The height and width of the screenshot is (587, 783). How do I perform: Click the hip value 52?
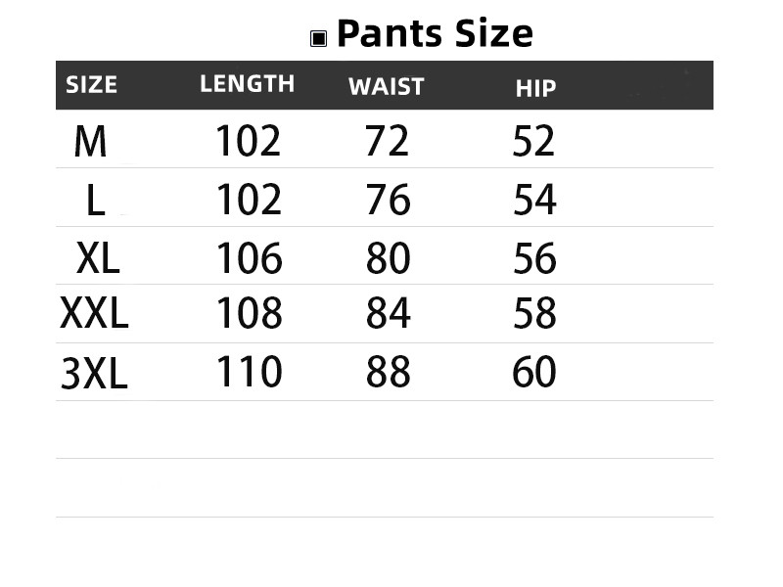(533, 142)
